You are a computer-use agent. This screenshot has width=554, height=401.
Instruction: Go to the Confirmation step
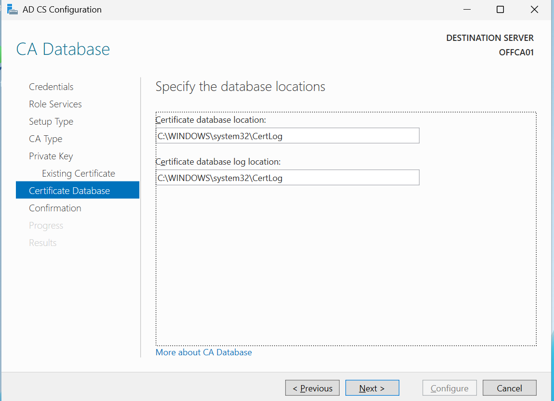click(x=55, y=208)
